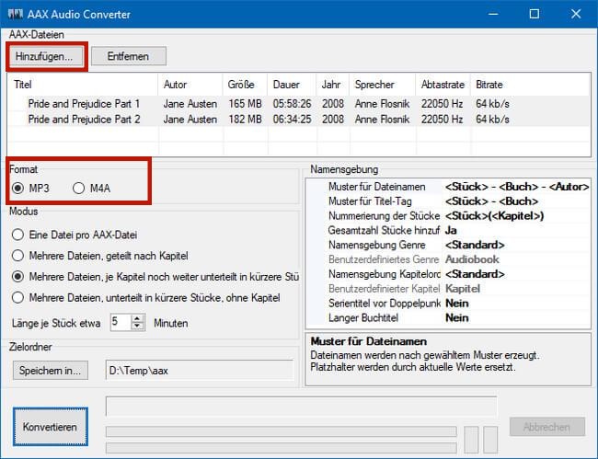The image size is (598, 459).
Task: Open the Muster für Dateinamen property value
Action: pos(515,187)
